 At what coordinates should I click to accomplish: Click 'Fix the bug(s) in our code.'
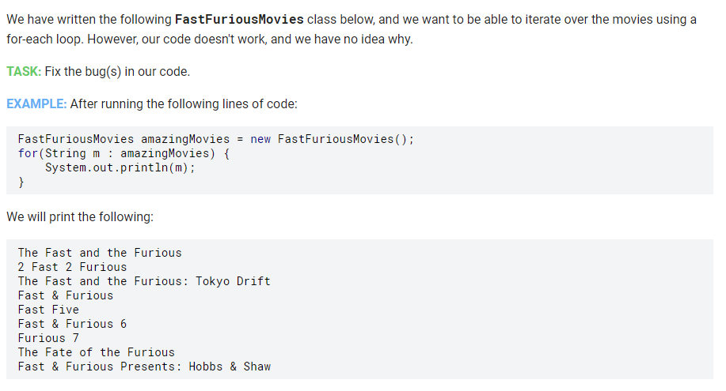click(118, 72)
